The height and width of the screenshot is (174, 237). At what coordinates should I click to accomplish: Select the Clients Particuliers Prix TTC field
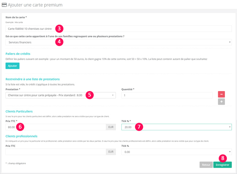(x=55, y=127)
